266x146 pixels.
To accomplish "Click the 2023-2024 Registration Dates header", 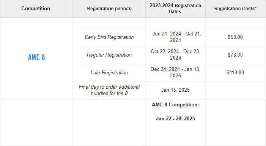I will pyautogui.click(x=175, y=9).
